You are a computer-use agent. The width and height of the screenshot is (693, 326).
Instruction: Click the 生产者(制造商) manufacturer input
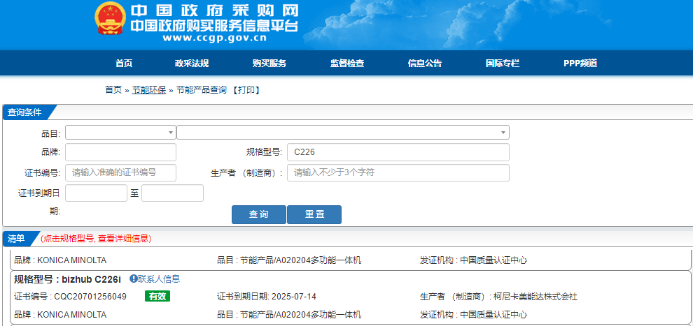[398, 172]
